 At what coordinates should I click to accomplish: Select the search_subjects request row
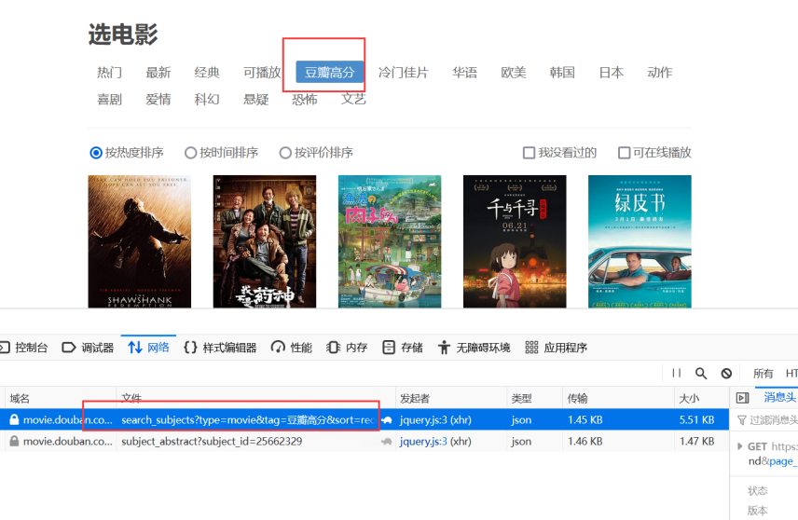[365, 419]
